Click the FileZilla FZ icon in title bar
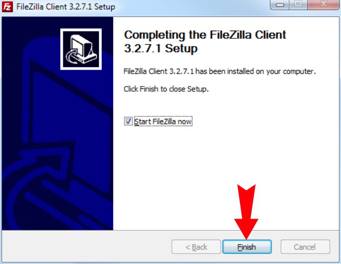This screenshot has height=264, width=341. [7, 6]
